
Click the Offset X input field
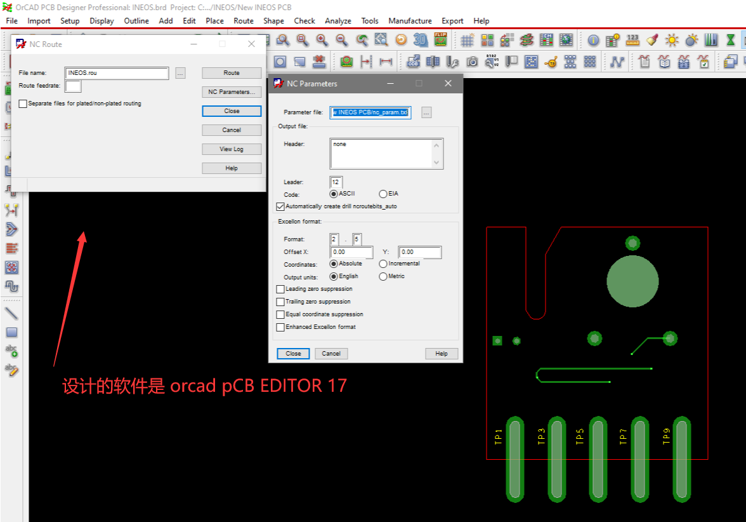pos(351,253)
